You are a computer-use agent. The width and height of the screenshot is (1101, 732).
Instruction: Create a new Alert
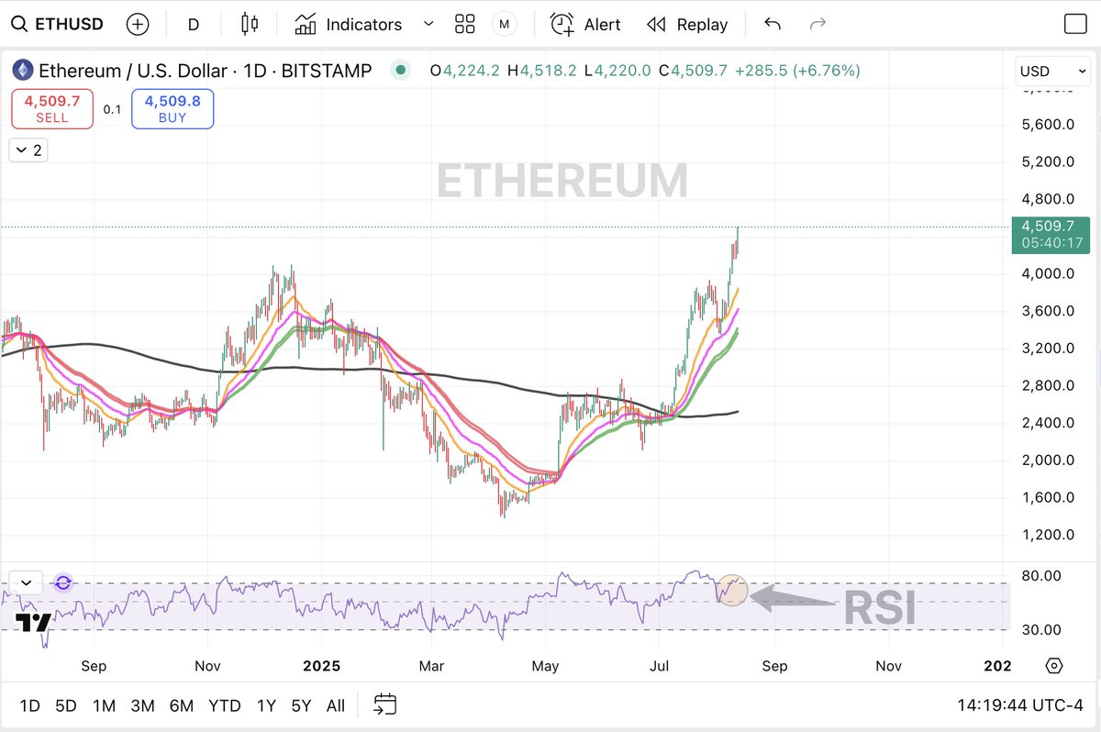[x=585, y=25]
